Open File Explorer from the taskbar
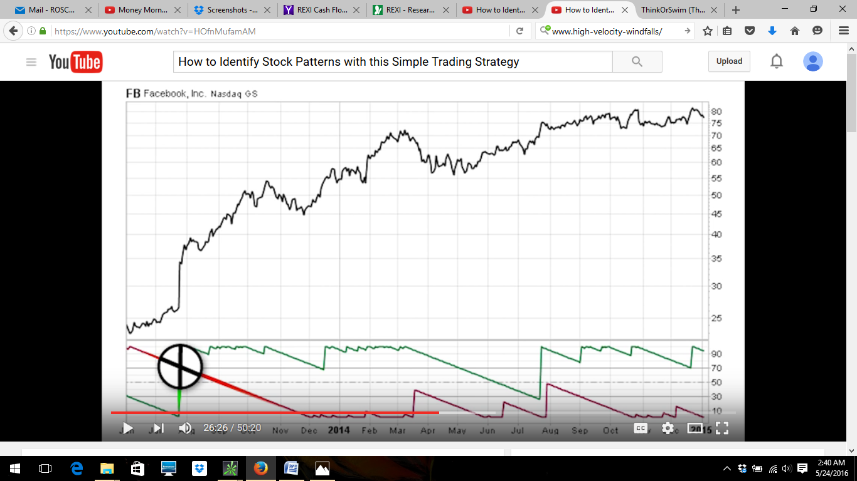The width and height of the screenshot is (857, 481). coord(107,468)
